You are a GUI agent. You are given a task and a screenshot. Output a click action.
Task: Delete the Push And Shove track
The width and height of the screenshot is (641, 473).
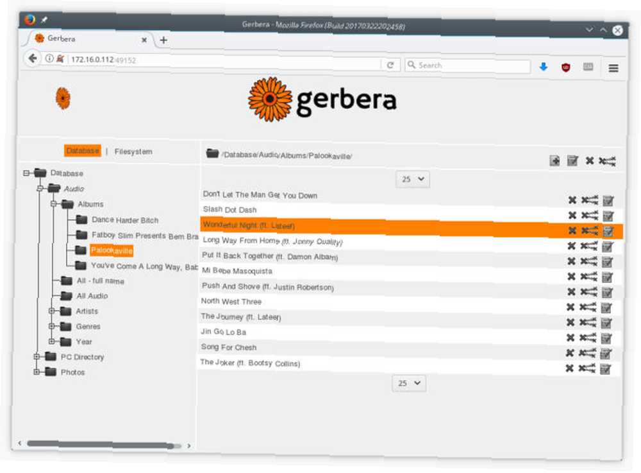(x=572, y=292)
